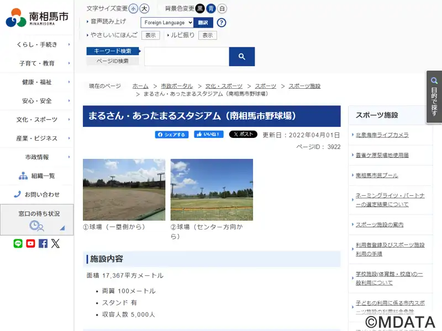Open the X (Twitter) icon in sidebar
The image size is (442, 331).
click(55, 243)
